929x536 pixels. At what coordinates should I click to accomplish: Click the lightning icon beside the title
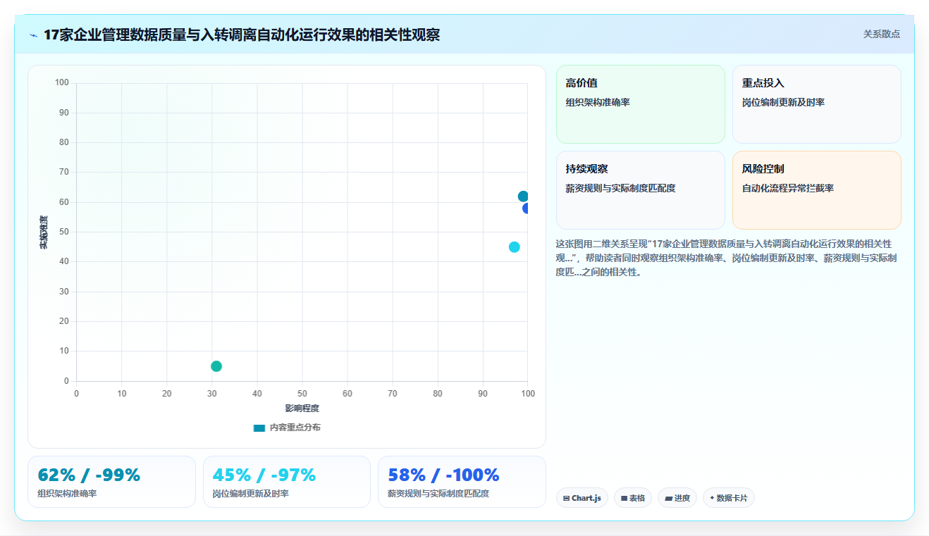point(34,35)
